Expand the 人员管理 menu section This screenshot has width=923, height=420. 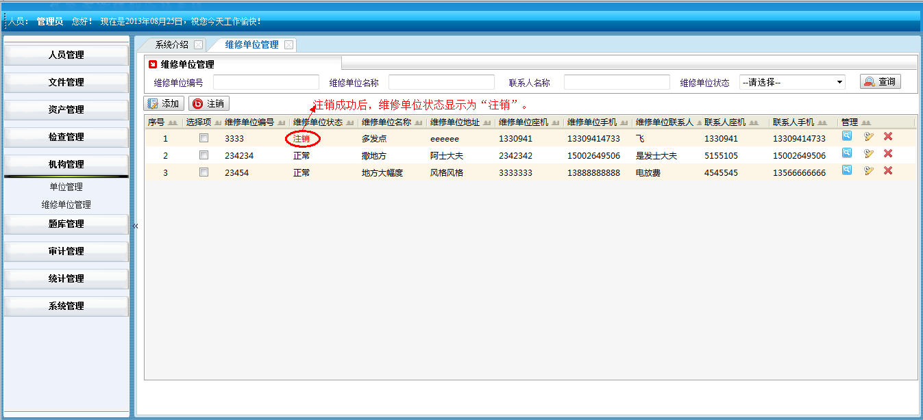tap(66, 55)
